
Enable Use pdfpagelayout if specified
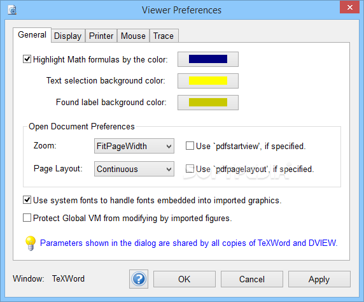[190, 169]
